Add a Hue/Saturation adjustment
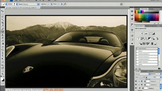Screen dimensions: 162x91 pyautogui.click(x=142, y=39)
